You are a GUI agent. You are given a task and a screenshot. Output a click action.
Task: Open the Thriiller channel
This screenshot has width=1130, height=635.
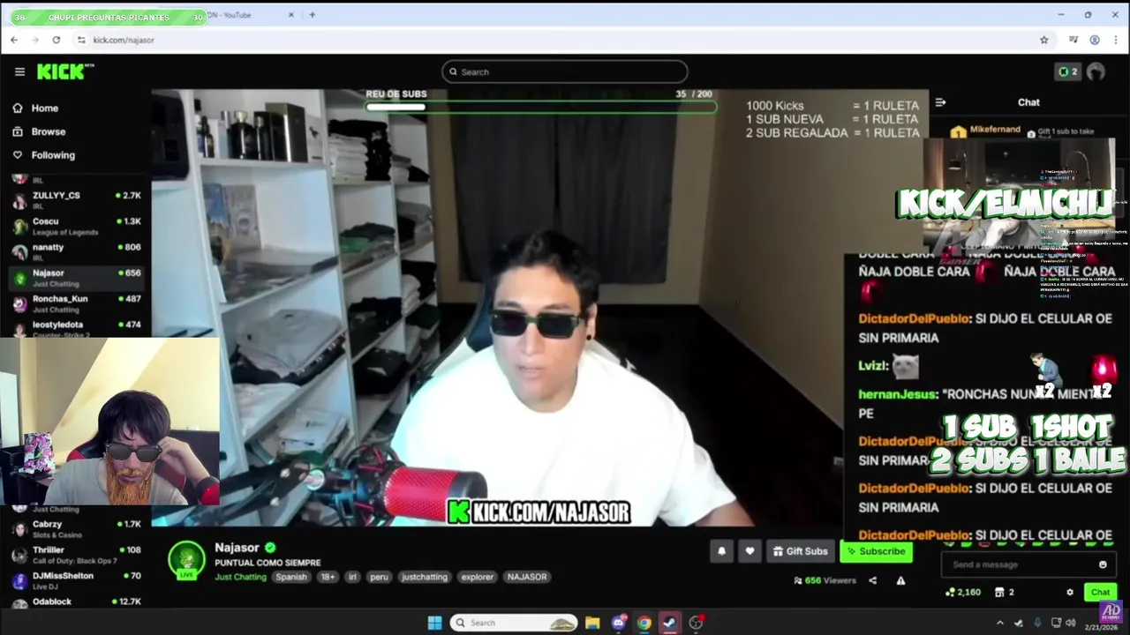(76, 554)
